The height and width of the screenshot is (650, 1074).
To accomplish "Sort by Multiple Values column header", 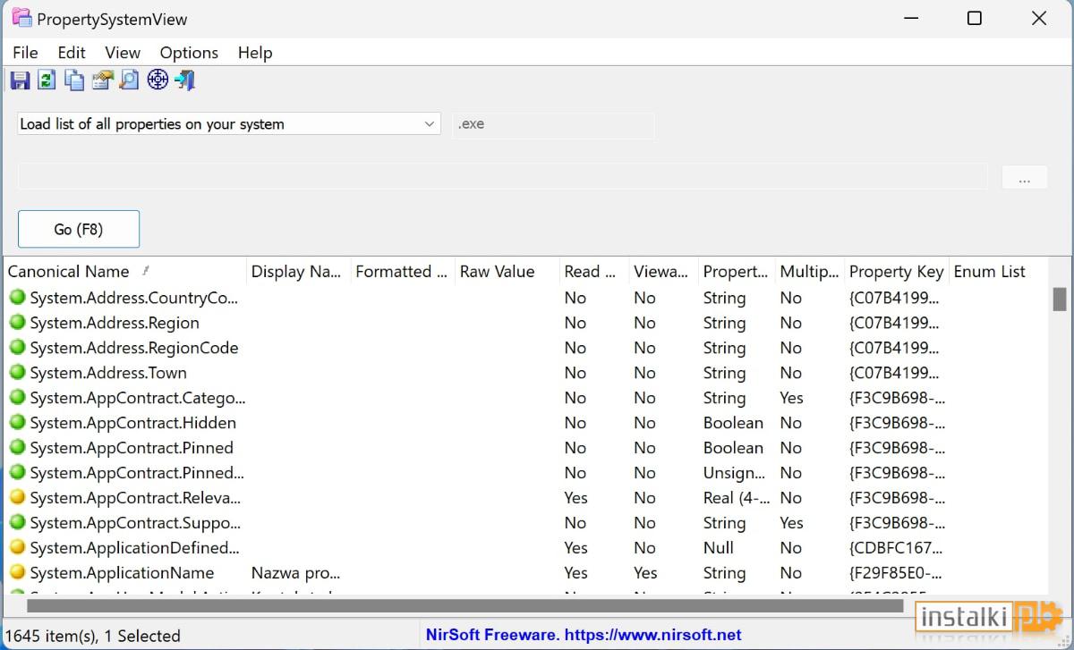I will (x=811, y=272).
